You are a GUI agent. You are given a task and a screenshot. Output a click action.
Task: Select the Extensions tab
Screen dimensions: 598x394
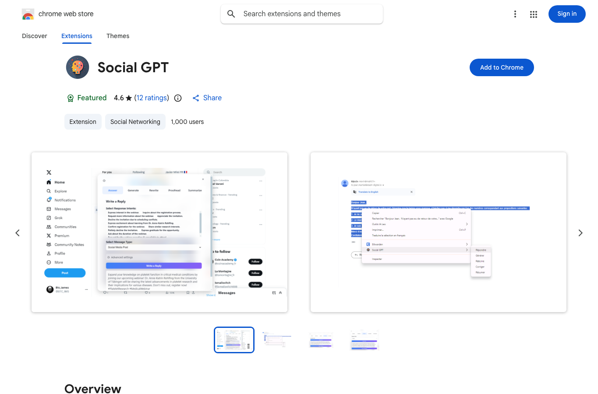77,36
